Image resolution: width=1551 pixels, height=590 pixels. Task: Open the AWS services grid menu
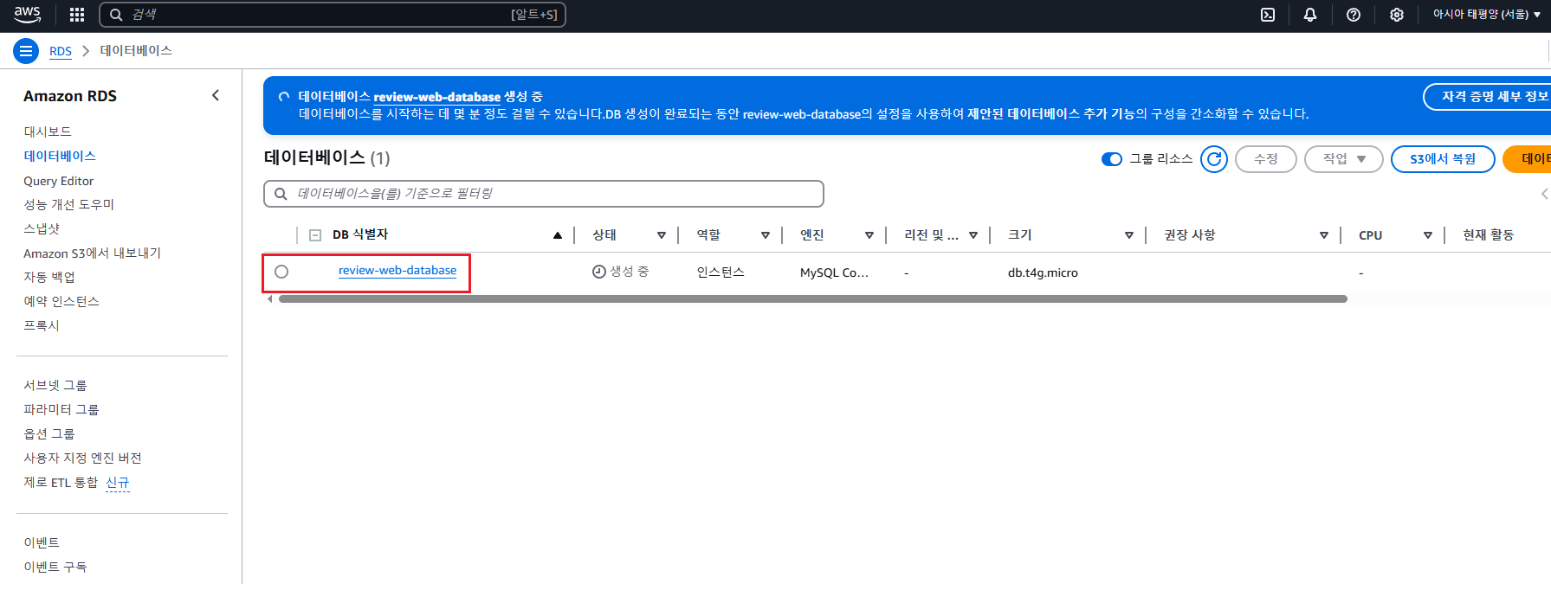[77, 15]
